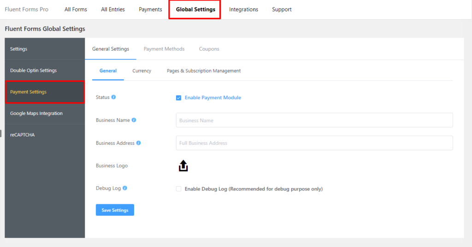472x247 pixels.
Task: Click the Business Address info icon
Action: pos(138,143)
